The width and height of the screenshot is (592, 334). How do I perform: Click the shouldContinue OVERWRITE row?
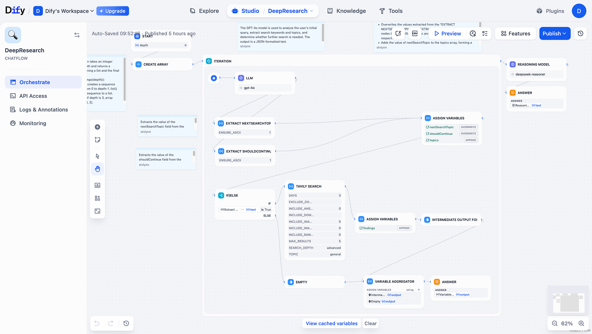(451, 134)
